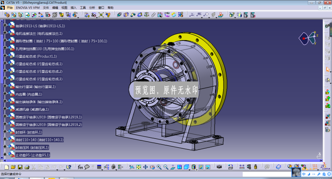This screenshot has height=179, width=332.
Task: Open the ENOVIA V5 VPM menu
Action: coord(28,8)
